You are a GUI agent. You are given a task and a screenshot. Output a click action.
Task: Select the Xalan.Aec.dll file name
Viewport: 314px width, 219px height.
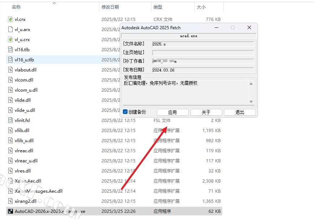pos(28,181)
